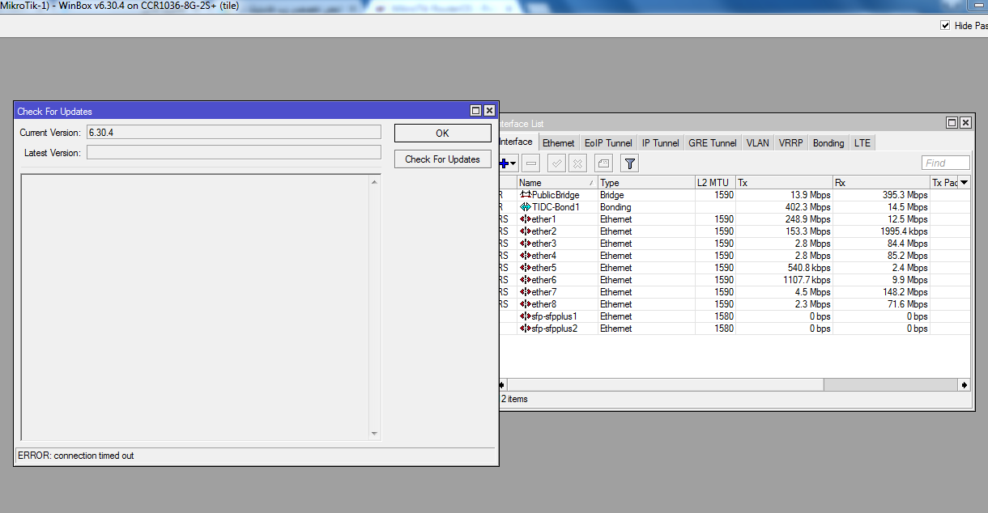The width and height of the screenshot is (988, 513).
Task: Click the ether3 interface icon
Action: 526,244
